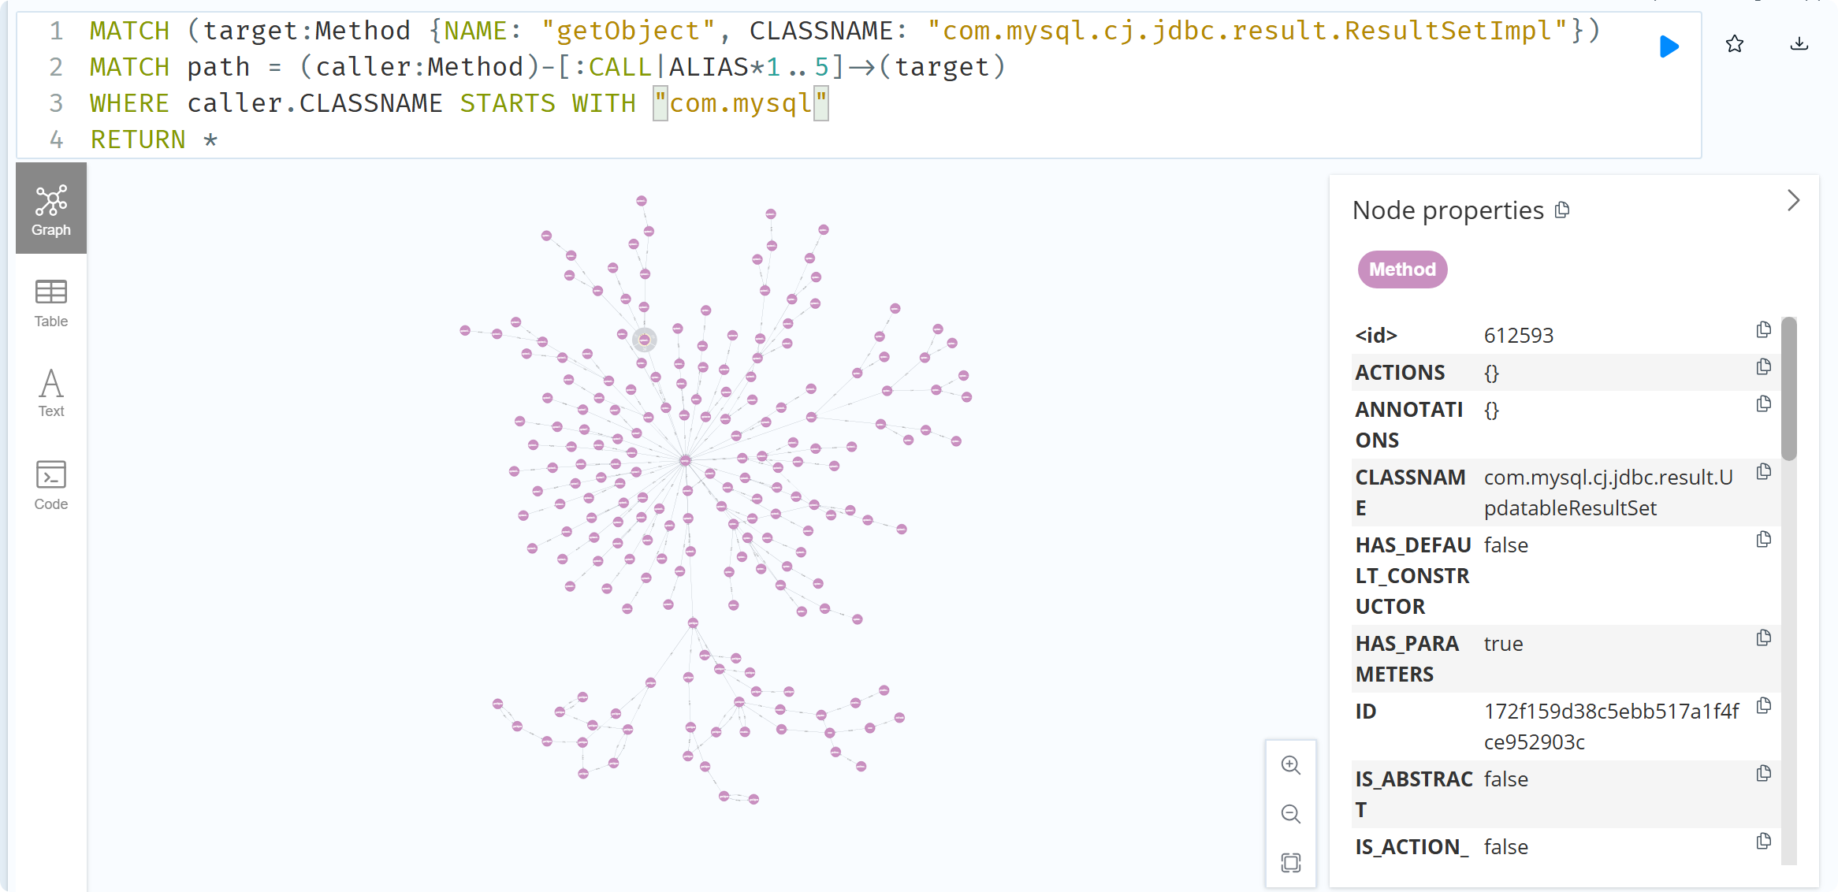Click the properties panel scrollbar
The height and width of the screenshot is (892, 1838).
(x=1788, y=388)
